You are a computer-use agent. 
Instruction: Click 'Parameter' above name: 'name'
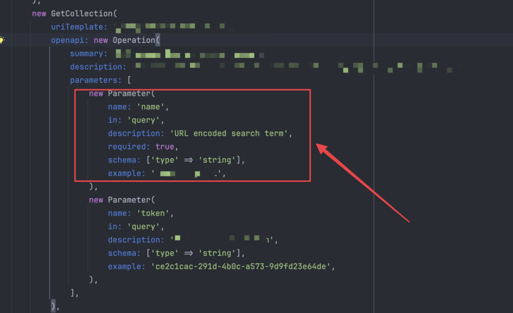tap(129, 93)
